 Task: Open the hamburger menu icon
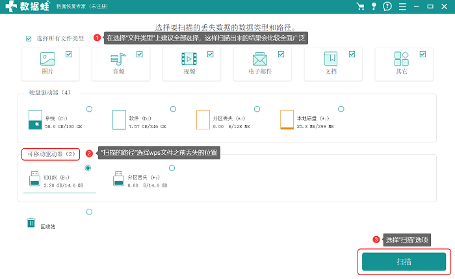[402, 7]
